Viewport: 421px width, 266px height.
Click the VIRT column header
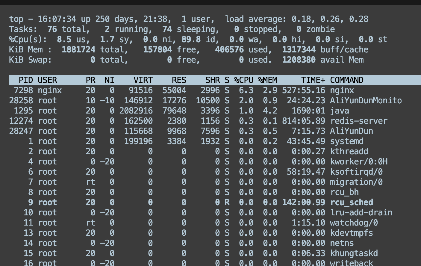pos(143,80)
